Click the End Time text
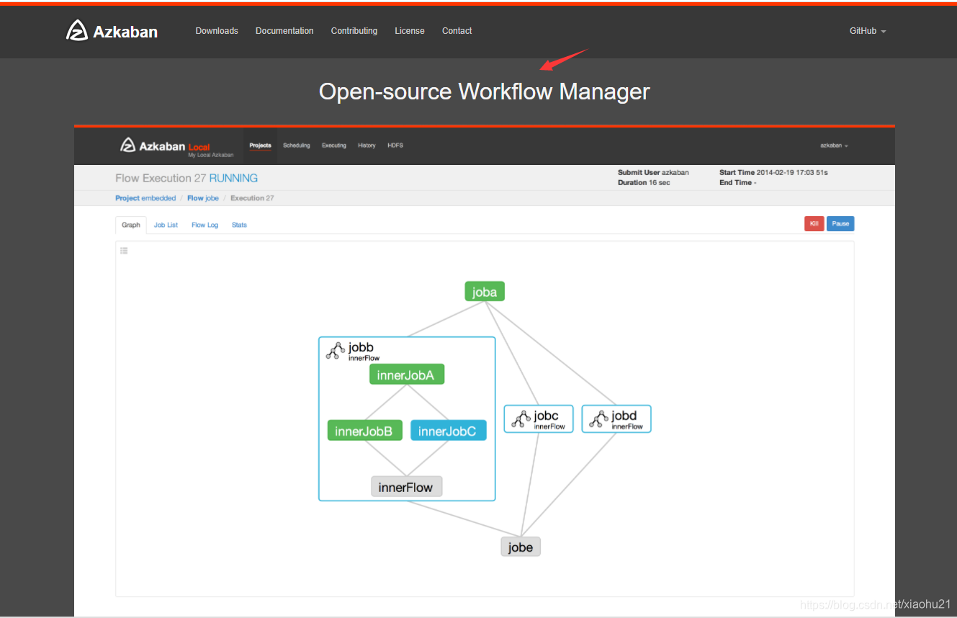This screenshot has height=618, width=957. (737, 183)
